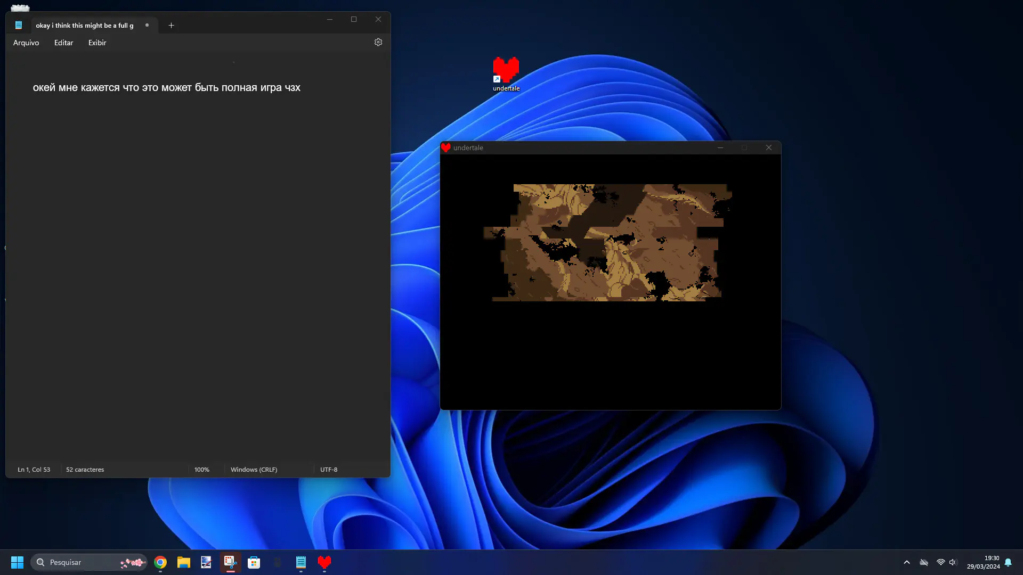Open the Exibir menu
Viewport: 1023px width, 575px height.
point(97,43)
